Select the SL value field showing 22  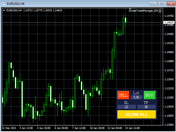pyautogui.click(x=127, y=107)
